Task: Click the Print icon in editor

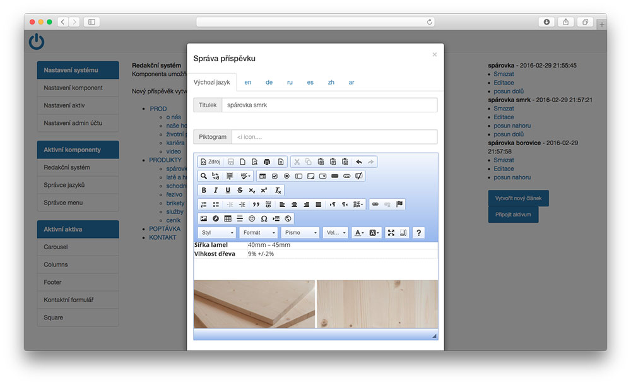Action: (x=267, y=162)
